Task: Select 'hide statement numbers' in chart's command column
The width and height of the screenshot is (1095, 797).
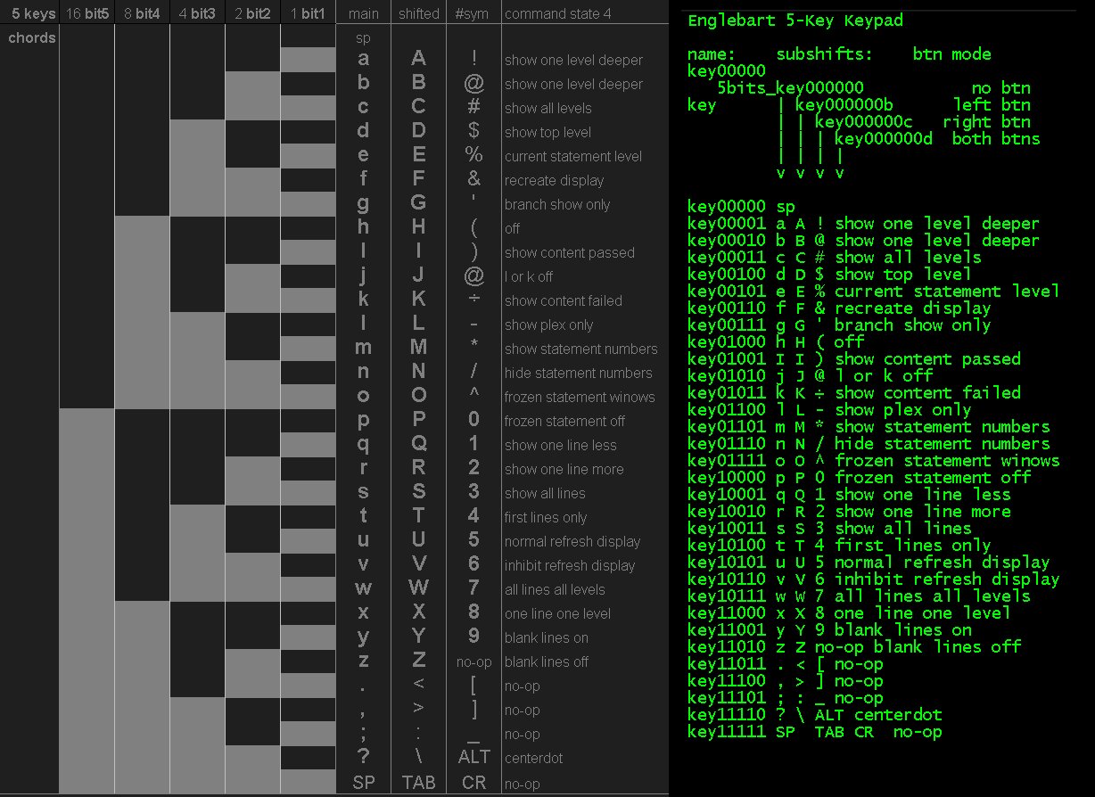Action: click(x=578, y=373)
